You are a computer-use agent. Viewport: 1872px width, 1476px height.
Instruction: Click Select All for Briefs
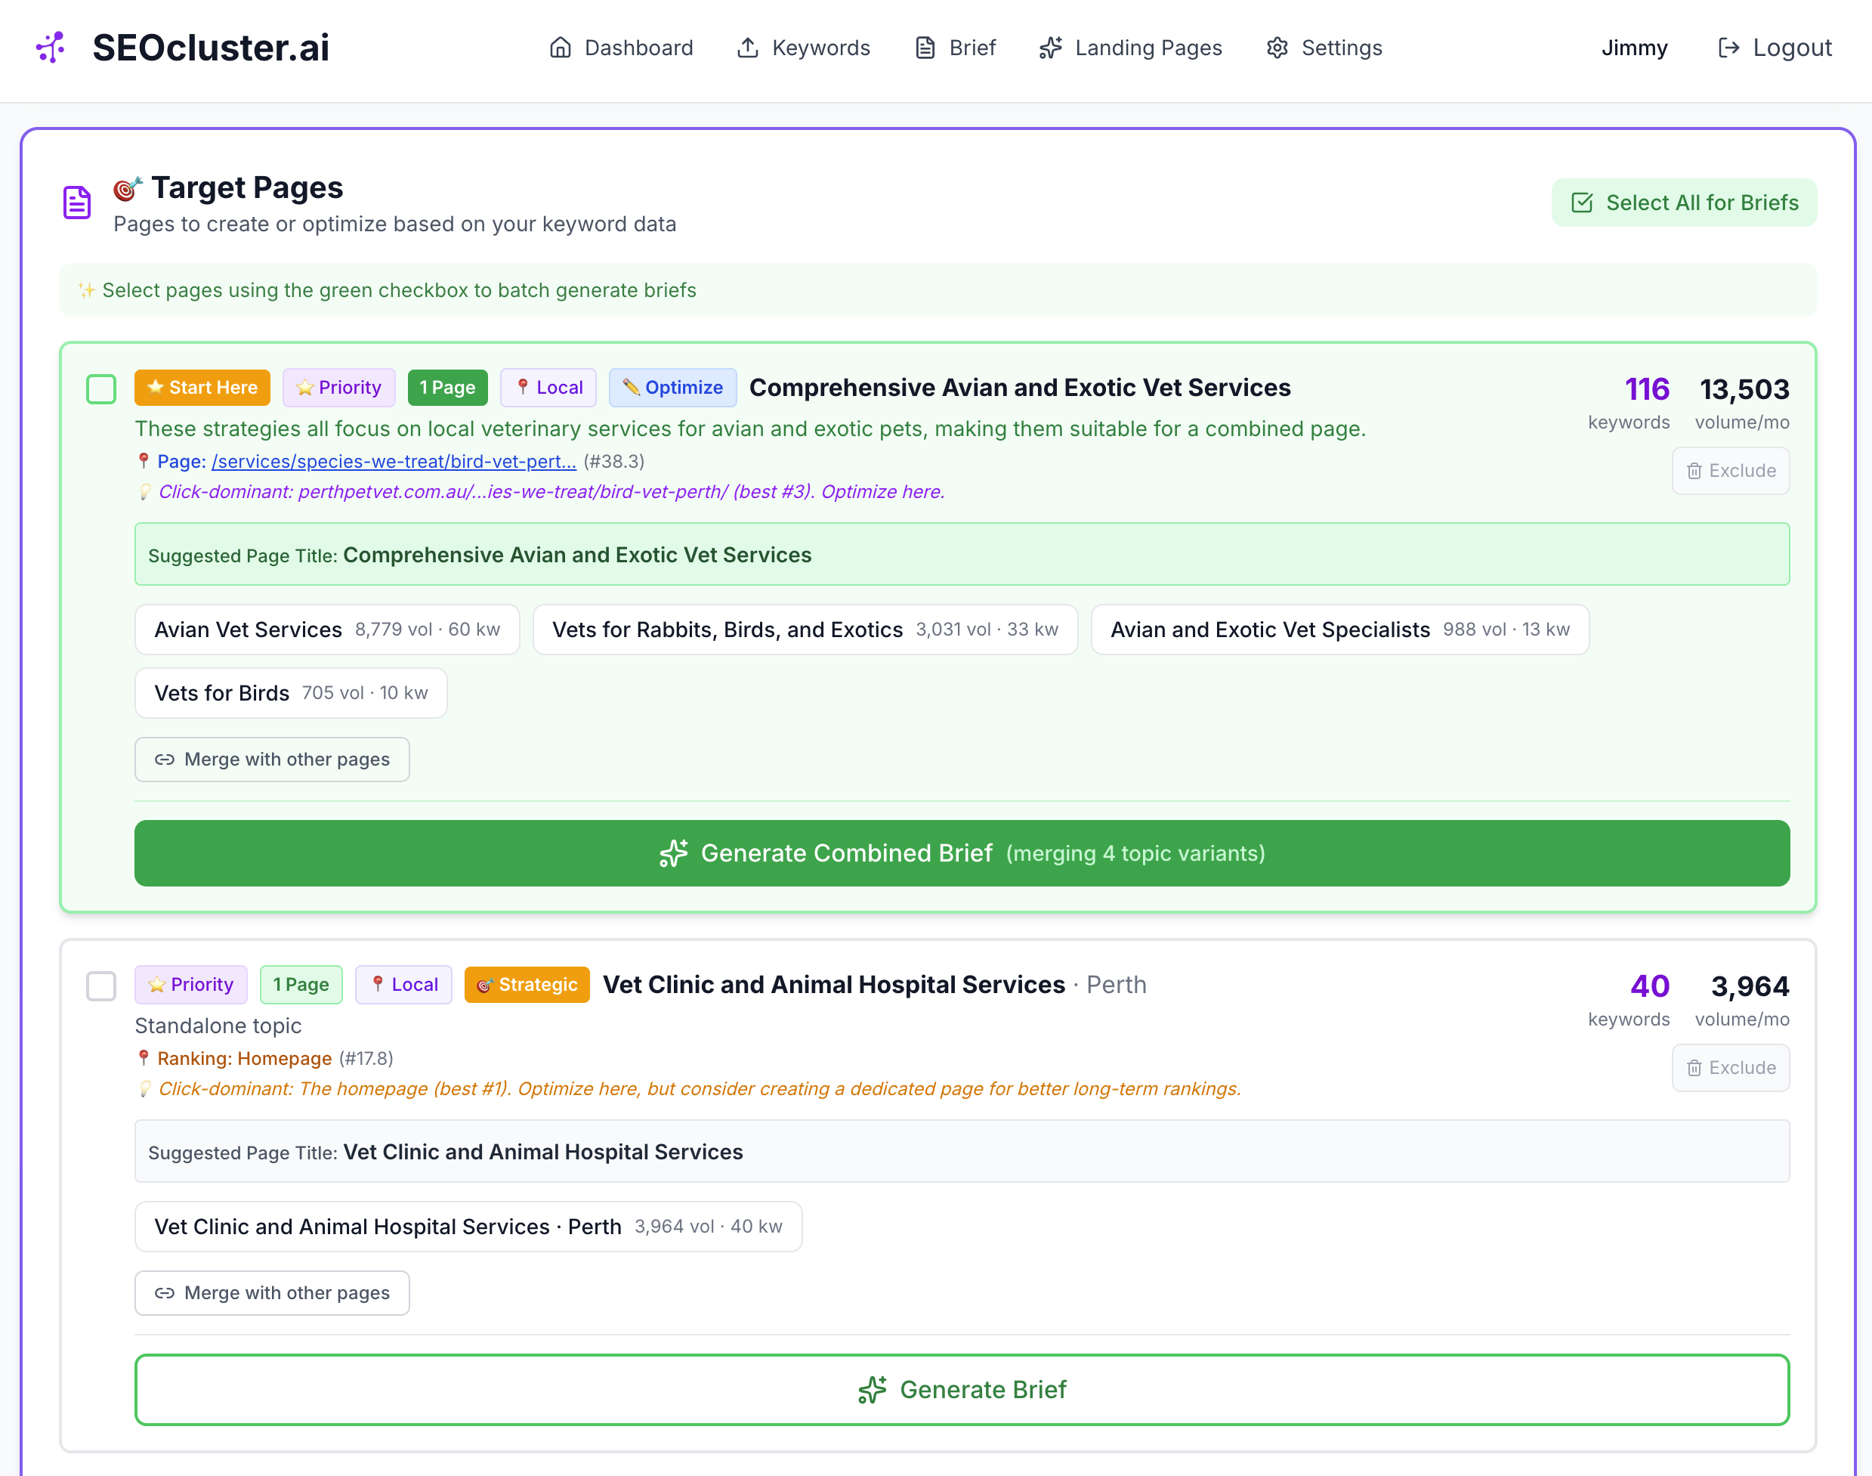(1683, 203)
